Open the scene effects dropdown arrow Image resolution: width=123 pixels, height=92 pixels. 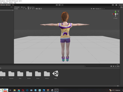(35, 9)
